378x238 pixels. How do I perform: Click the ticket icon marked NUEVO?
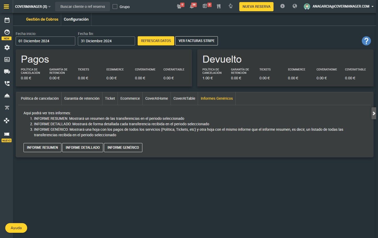[7, 134]
